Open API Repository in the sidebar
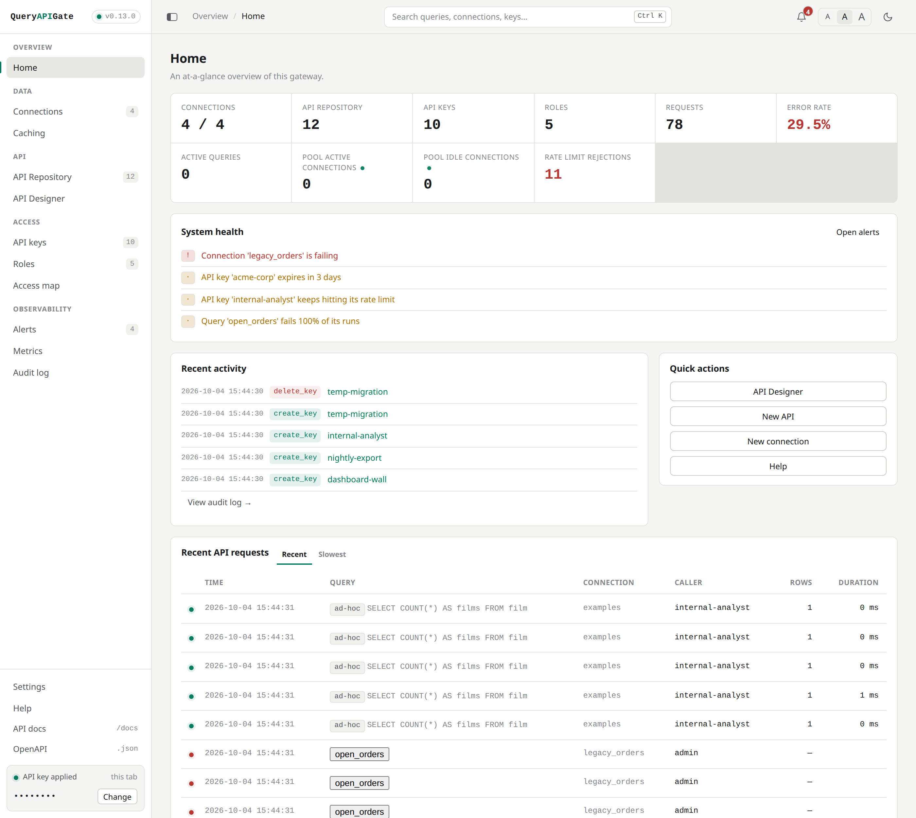 [76, 177]
